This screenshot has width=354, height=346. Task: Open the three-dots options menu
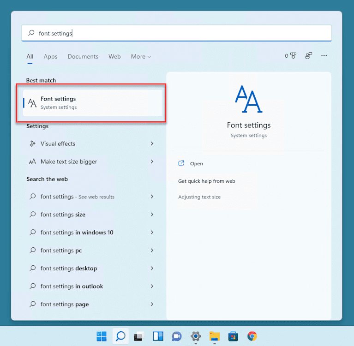pos(324,55)
